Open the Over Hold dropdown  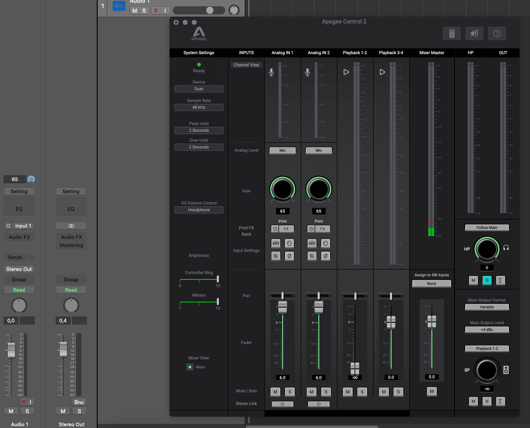(x=199, y=147)
